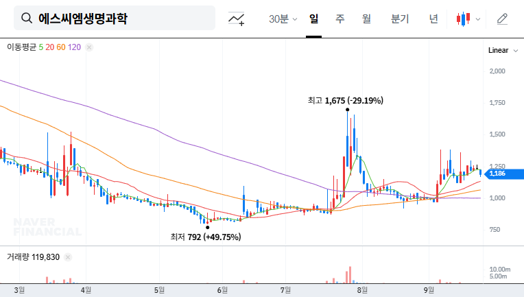Click the current price 1,186 tag
This screenshot has height=297, width=524.
tap(505, 174)
